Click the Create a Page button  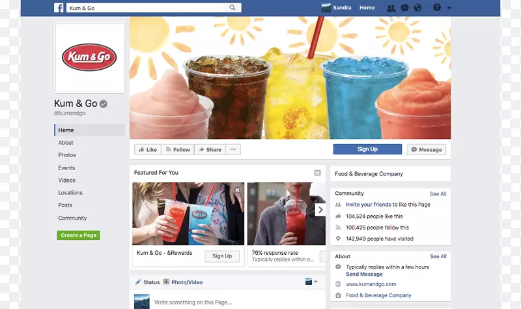(78, 235)
